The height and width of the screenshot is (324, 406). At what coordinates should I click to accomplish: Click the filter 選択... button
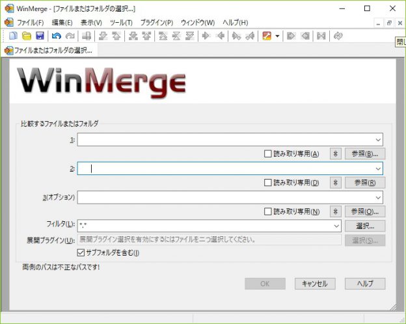[x=365, y=226]
